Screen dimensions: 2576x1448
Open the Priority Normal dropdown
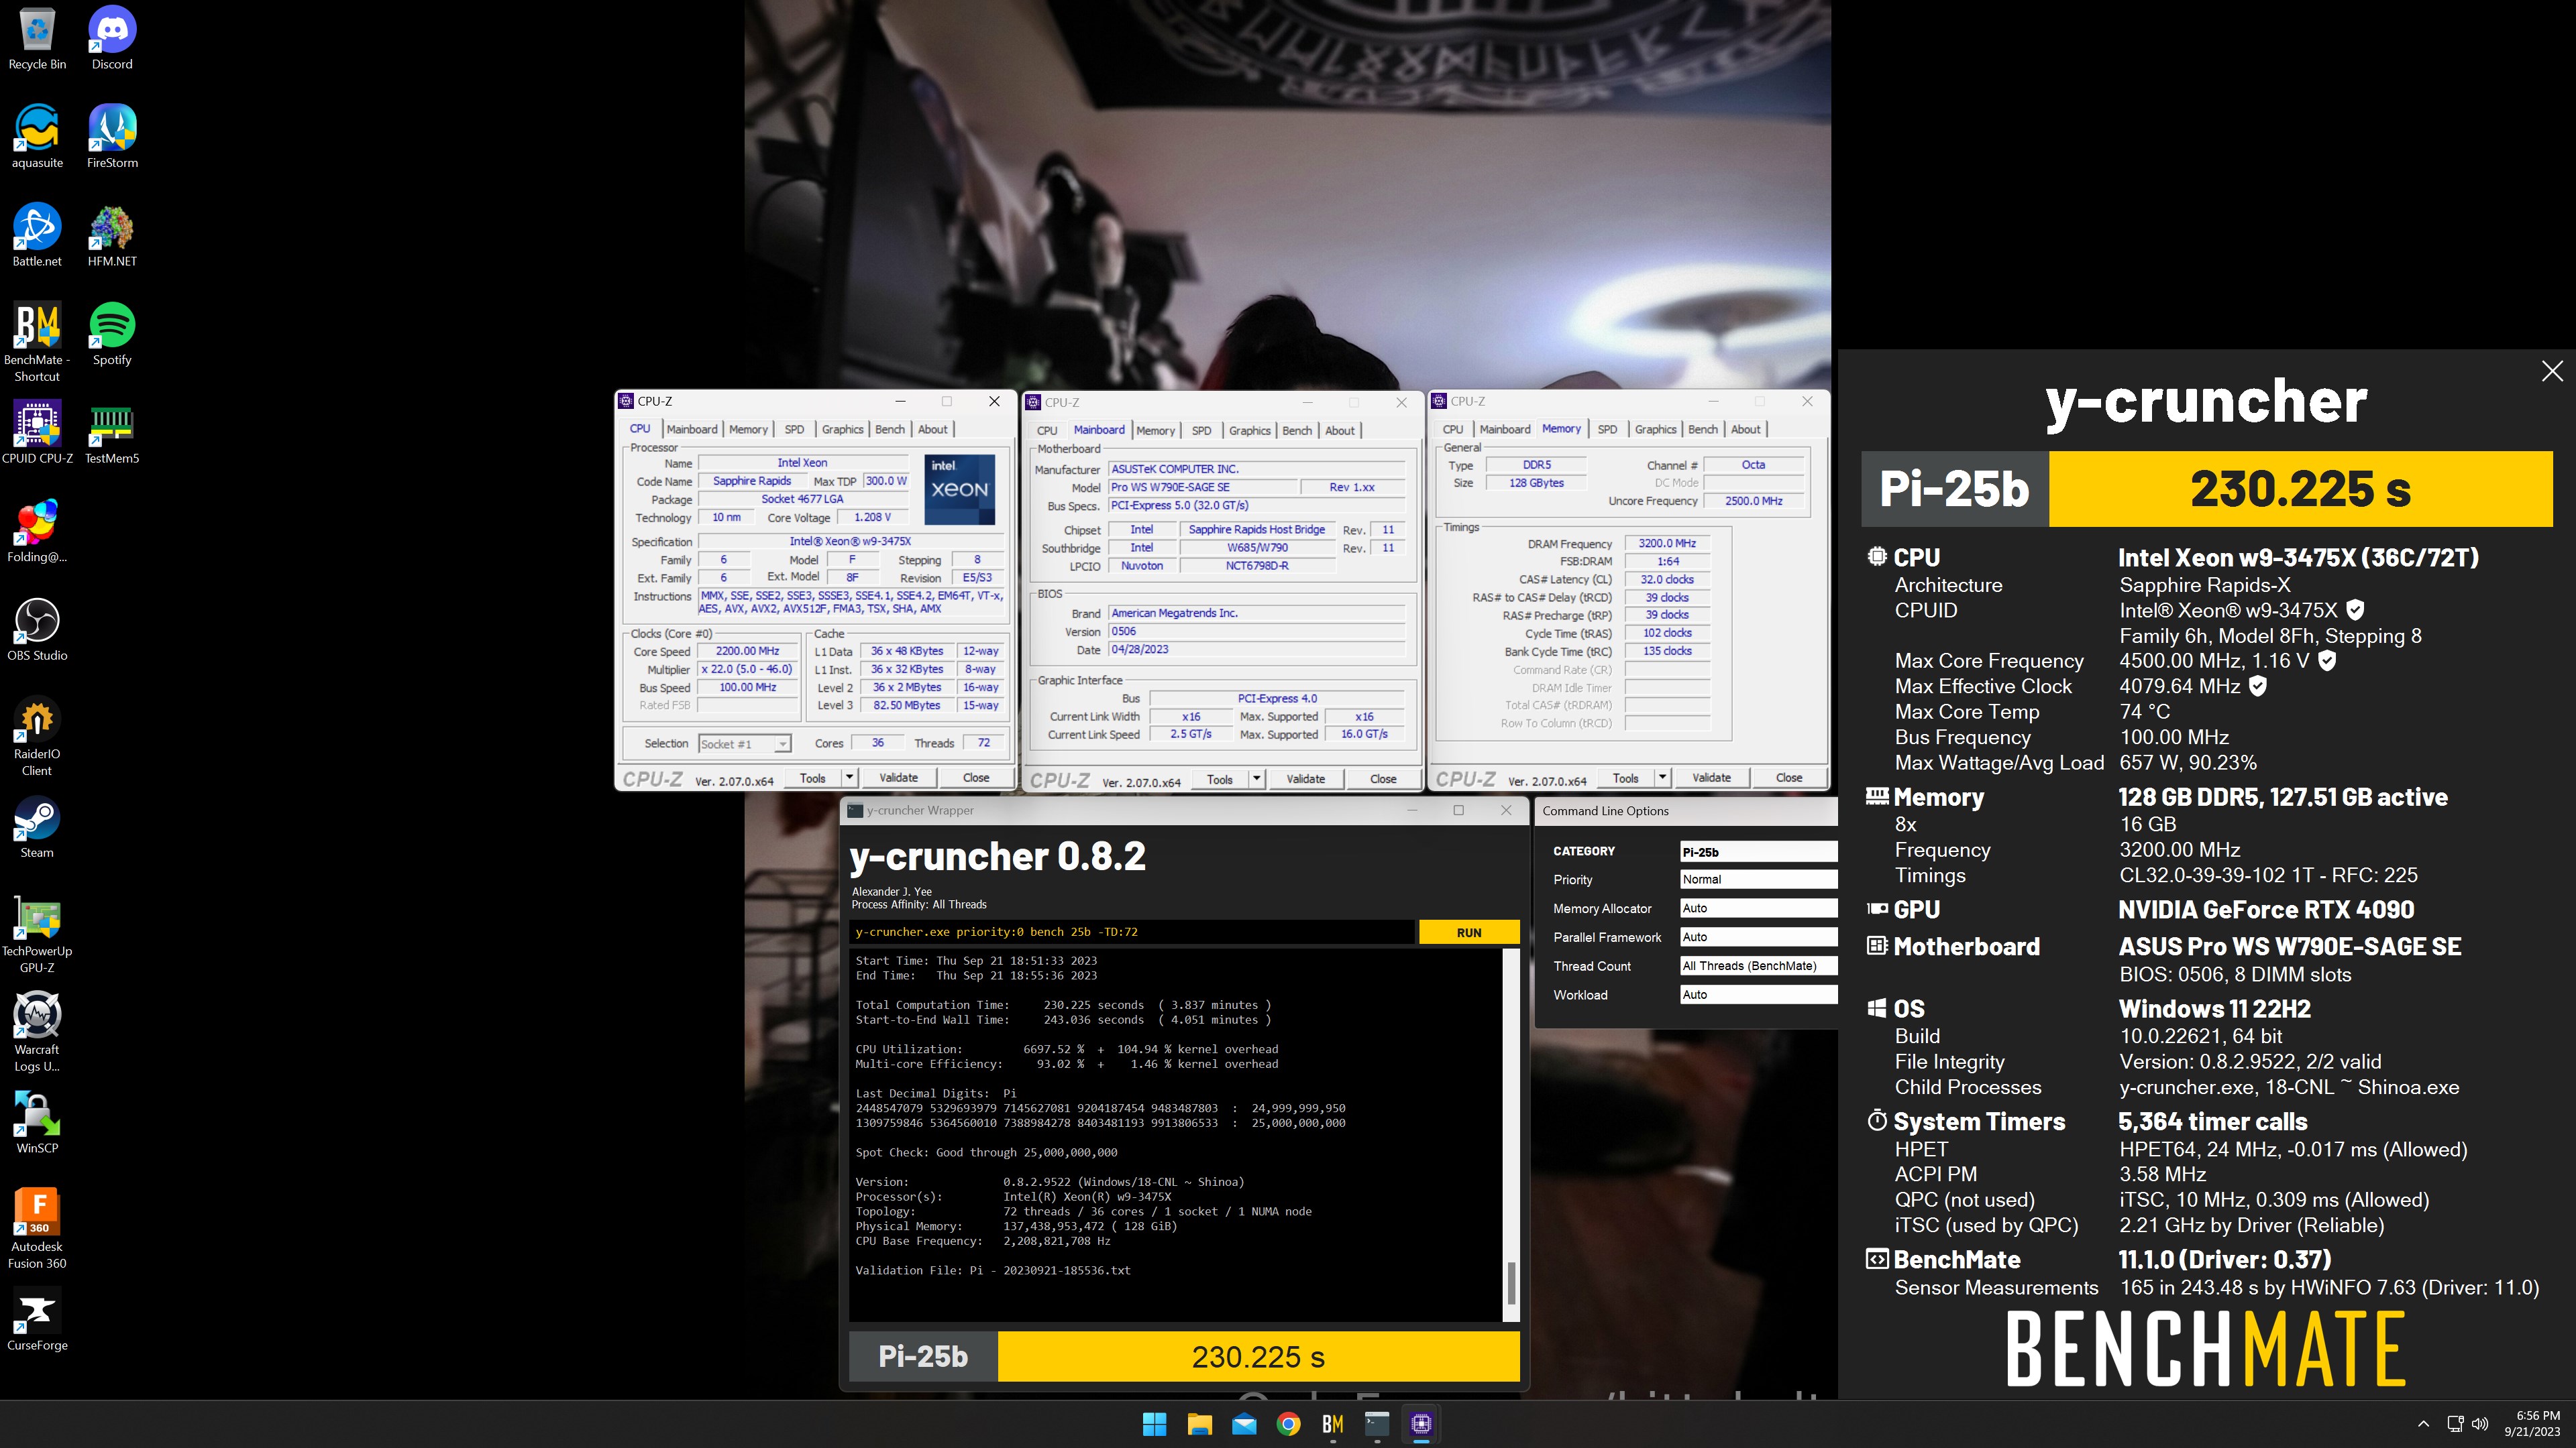point(1758,880)
